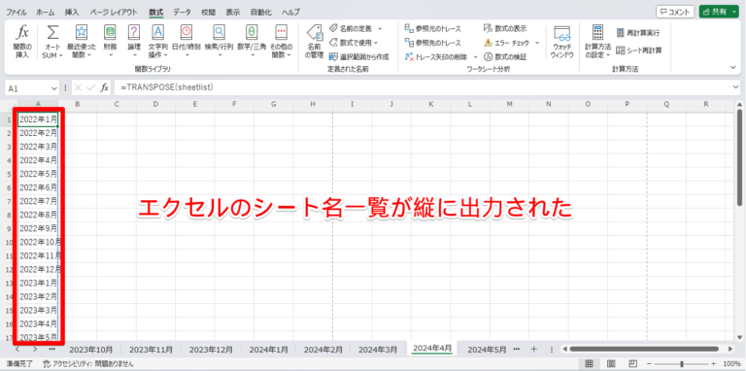Viewport: 746px width, 371px height.
Task: Click 参照先のトレース
Action: coord(432,43)
